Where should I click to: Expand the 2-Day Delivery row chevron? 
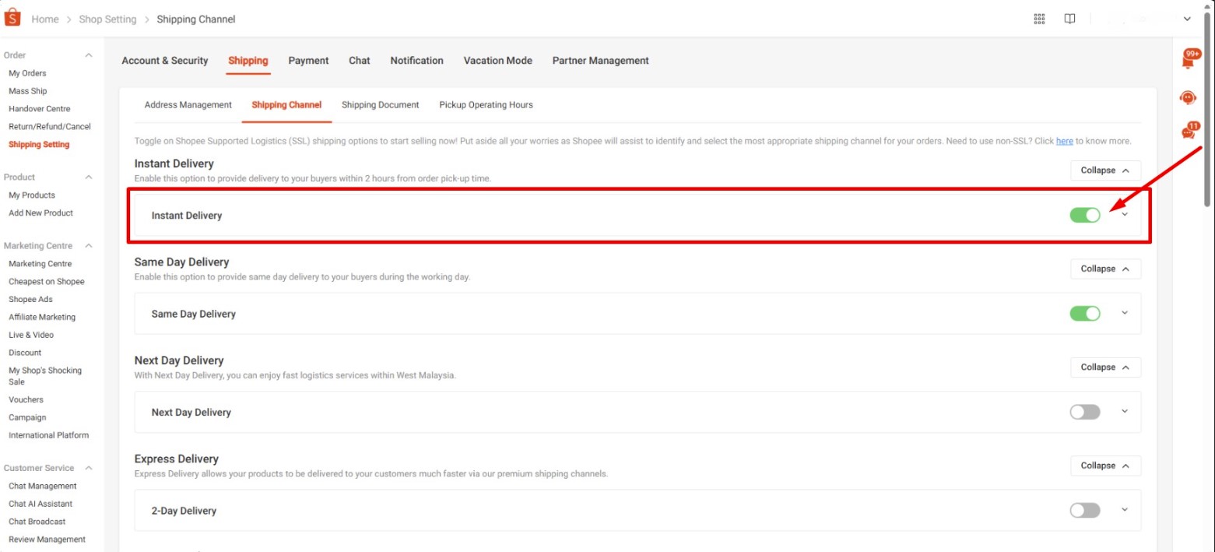pos(1124,510)
